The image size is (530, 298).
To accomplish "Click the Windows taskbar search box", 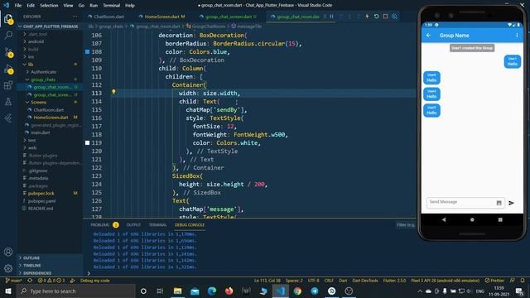I will pos(76,291).
